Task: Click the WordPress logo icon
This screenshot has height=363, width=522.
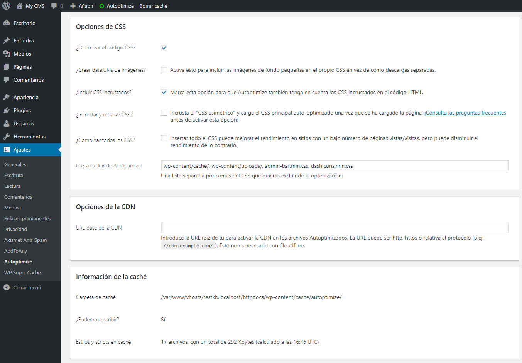Action: pyautogui.click(x=6, y=6)
